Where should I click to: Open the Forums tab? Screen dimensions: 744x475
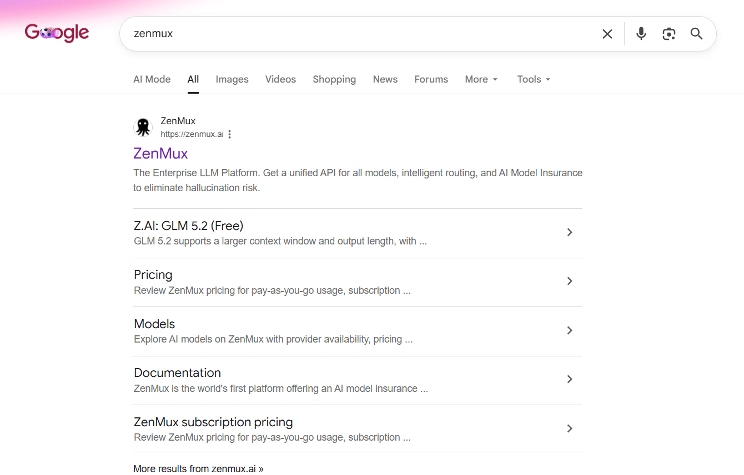pos(431,79)
